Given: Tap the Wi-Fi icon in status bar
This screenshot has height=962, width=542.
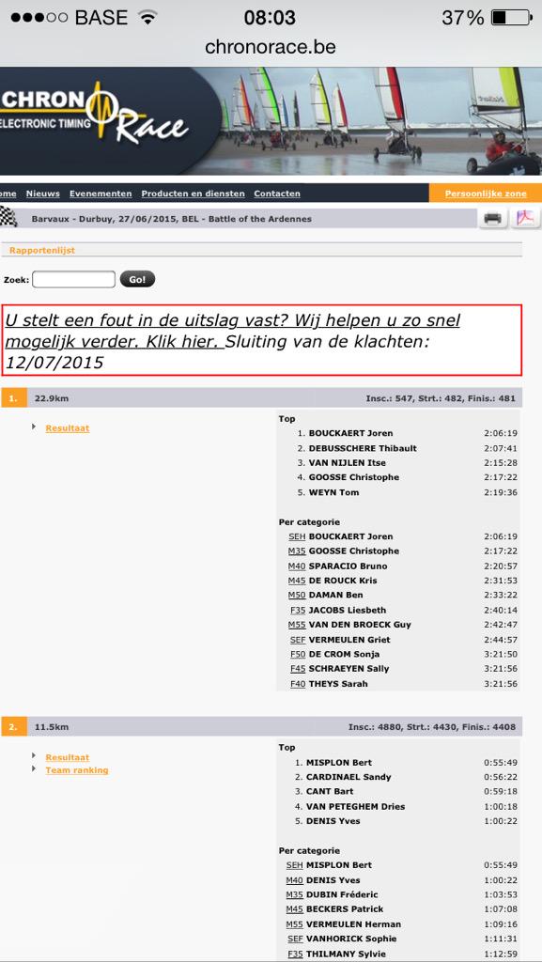Looking at the screenshot, I should coord(147,17).
